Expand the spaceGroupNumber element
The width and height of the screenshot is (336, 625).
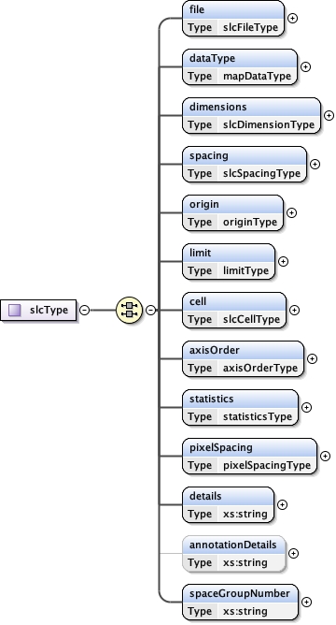click(306, 602)
